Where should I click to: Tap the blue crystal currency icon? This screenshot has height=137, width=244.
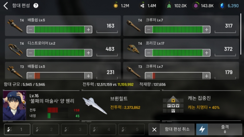222,6
